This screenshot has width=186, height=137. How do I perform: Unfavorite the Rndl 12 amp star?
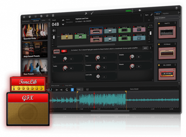click(159, 23)
